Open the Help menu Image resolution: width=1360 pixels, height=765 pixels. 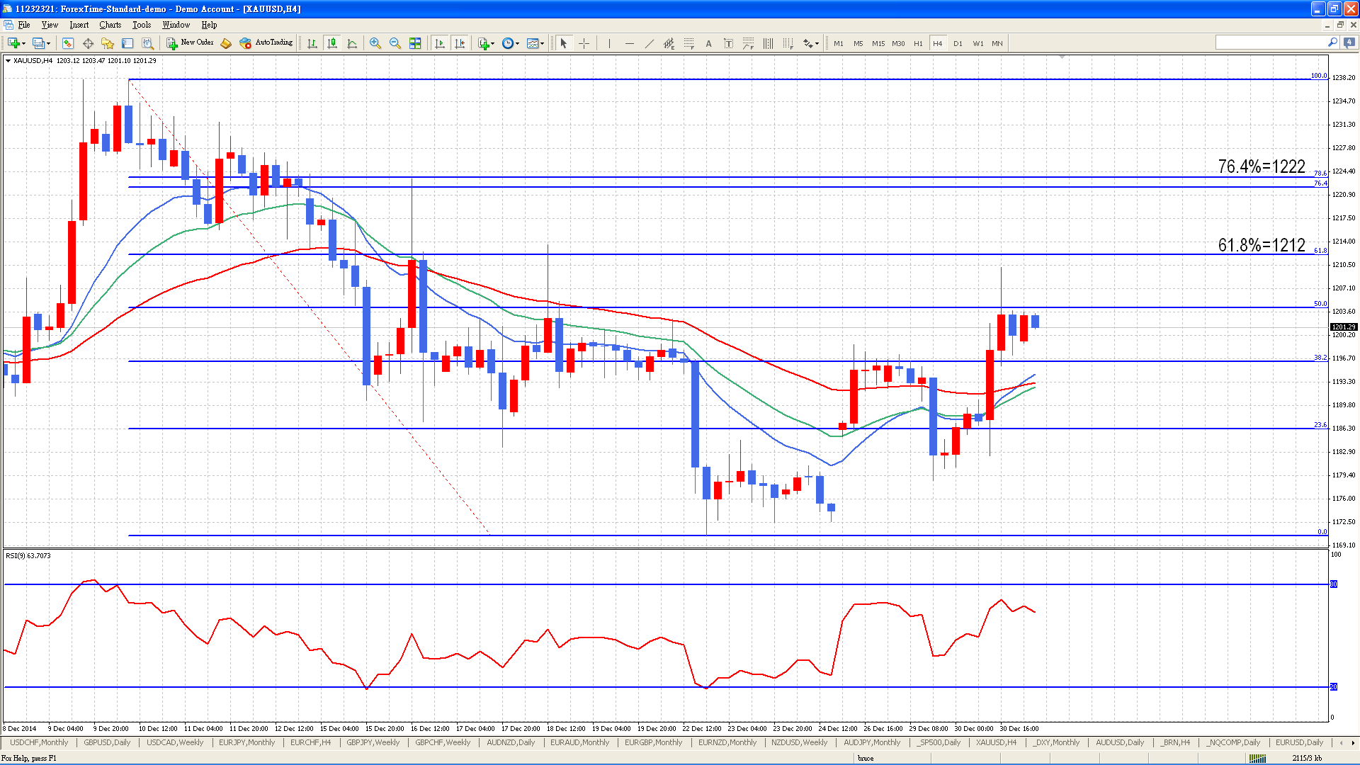(209, 25)
